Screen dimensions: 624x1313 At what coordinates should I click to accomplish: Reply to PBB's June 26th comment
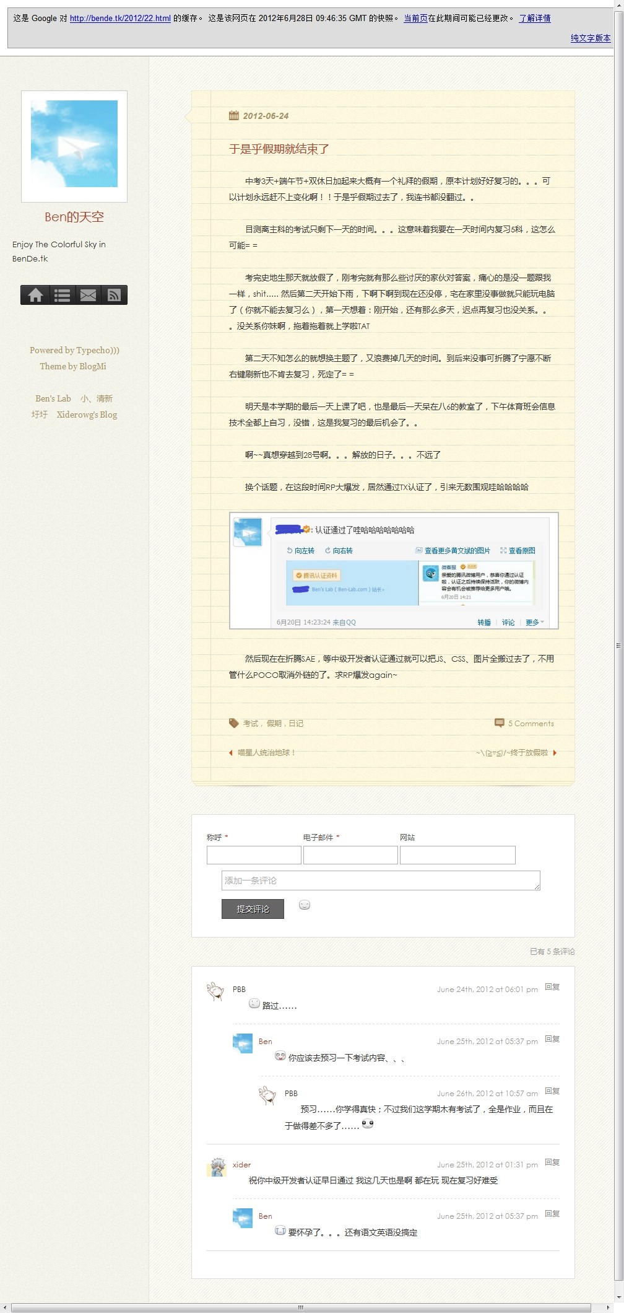[552, 1091]
